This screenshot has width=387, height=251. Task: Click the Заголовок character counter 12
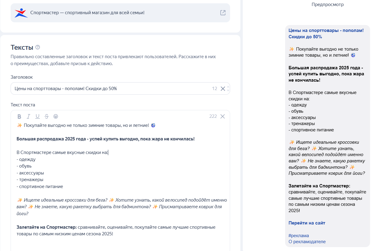[x=215, y=89]
